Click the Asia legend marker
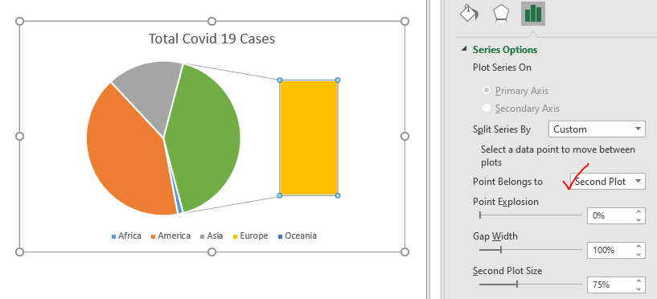This screenshot has height=299, width=657. coord(203,236)
